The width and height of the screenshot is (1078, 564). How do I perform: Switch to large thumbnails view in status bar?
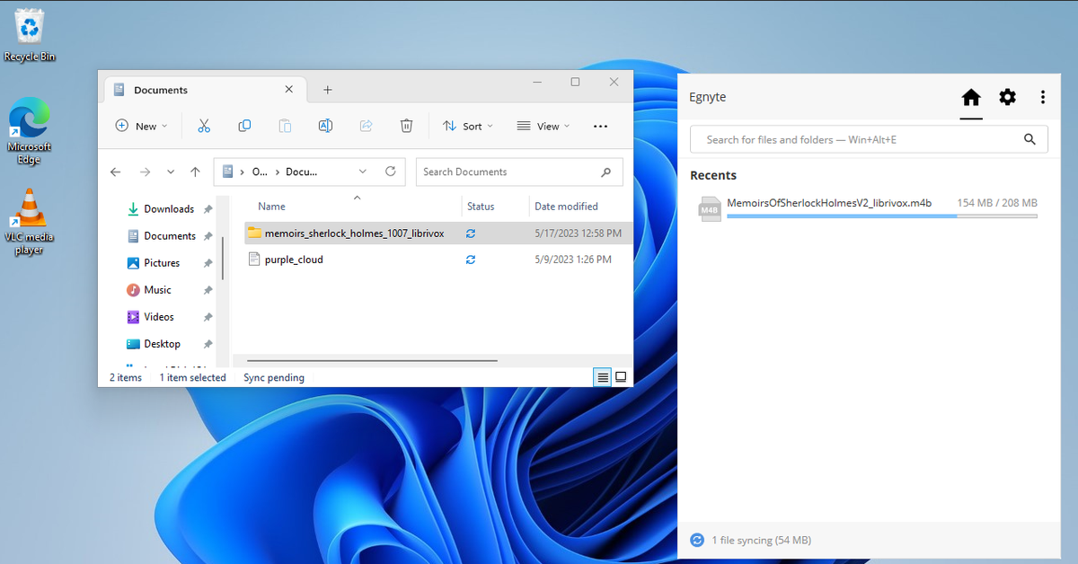[x=620, y=377]
